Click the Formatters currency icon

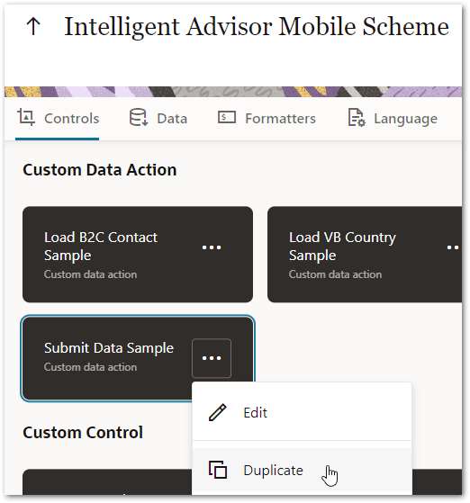(x=227, y=117)
